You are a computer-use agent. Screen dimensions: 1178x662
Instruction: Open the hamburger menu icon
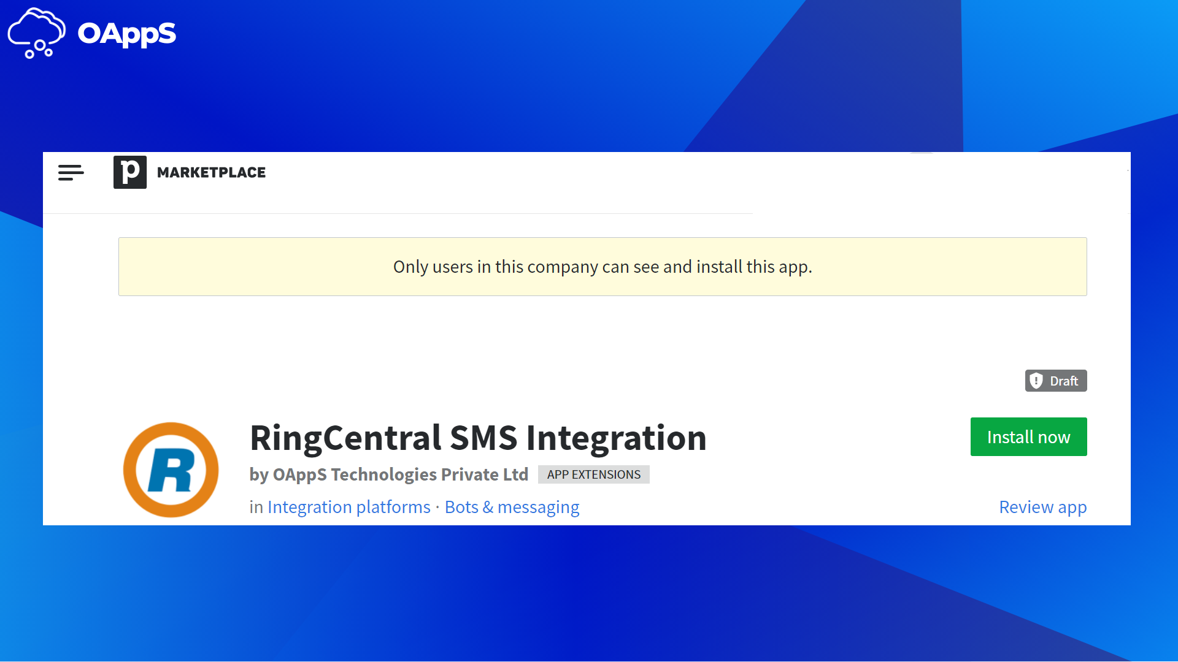[71, 172]
